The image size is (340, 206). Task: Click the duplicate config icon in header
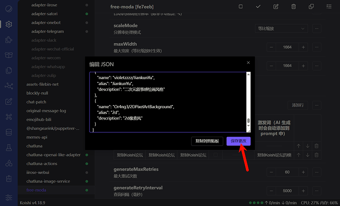311,6
